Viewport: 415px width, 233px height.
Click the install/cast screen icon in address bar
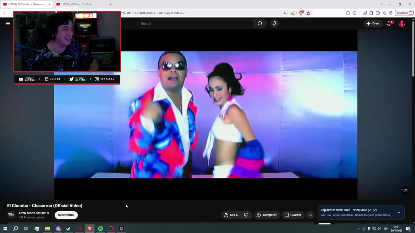coord(286,13)
